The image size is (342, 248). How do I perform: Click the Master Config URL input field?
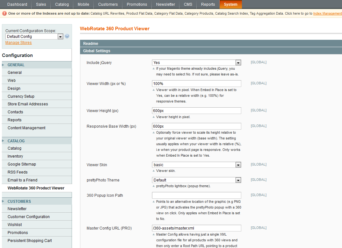197,228
